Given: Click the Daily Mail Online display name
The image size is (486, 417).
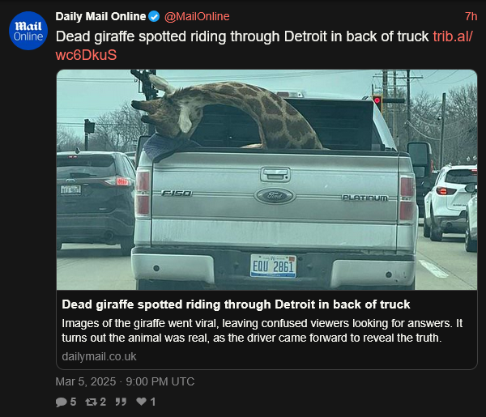Looking at the screenshot, I should click(100, 16).
